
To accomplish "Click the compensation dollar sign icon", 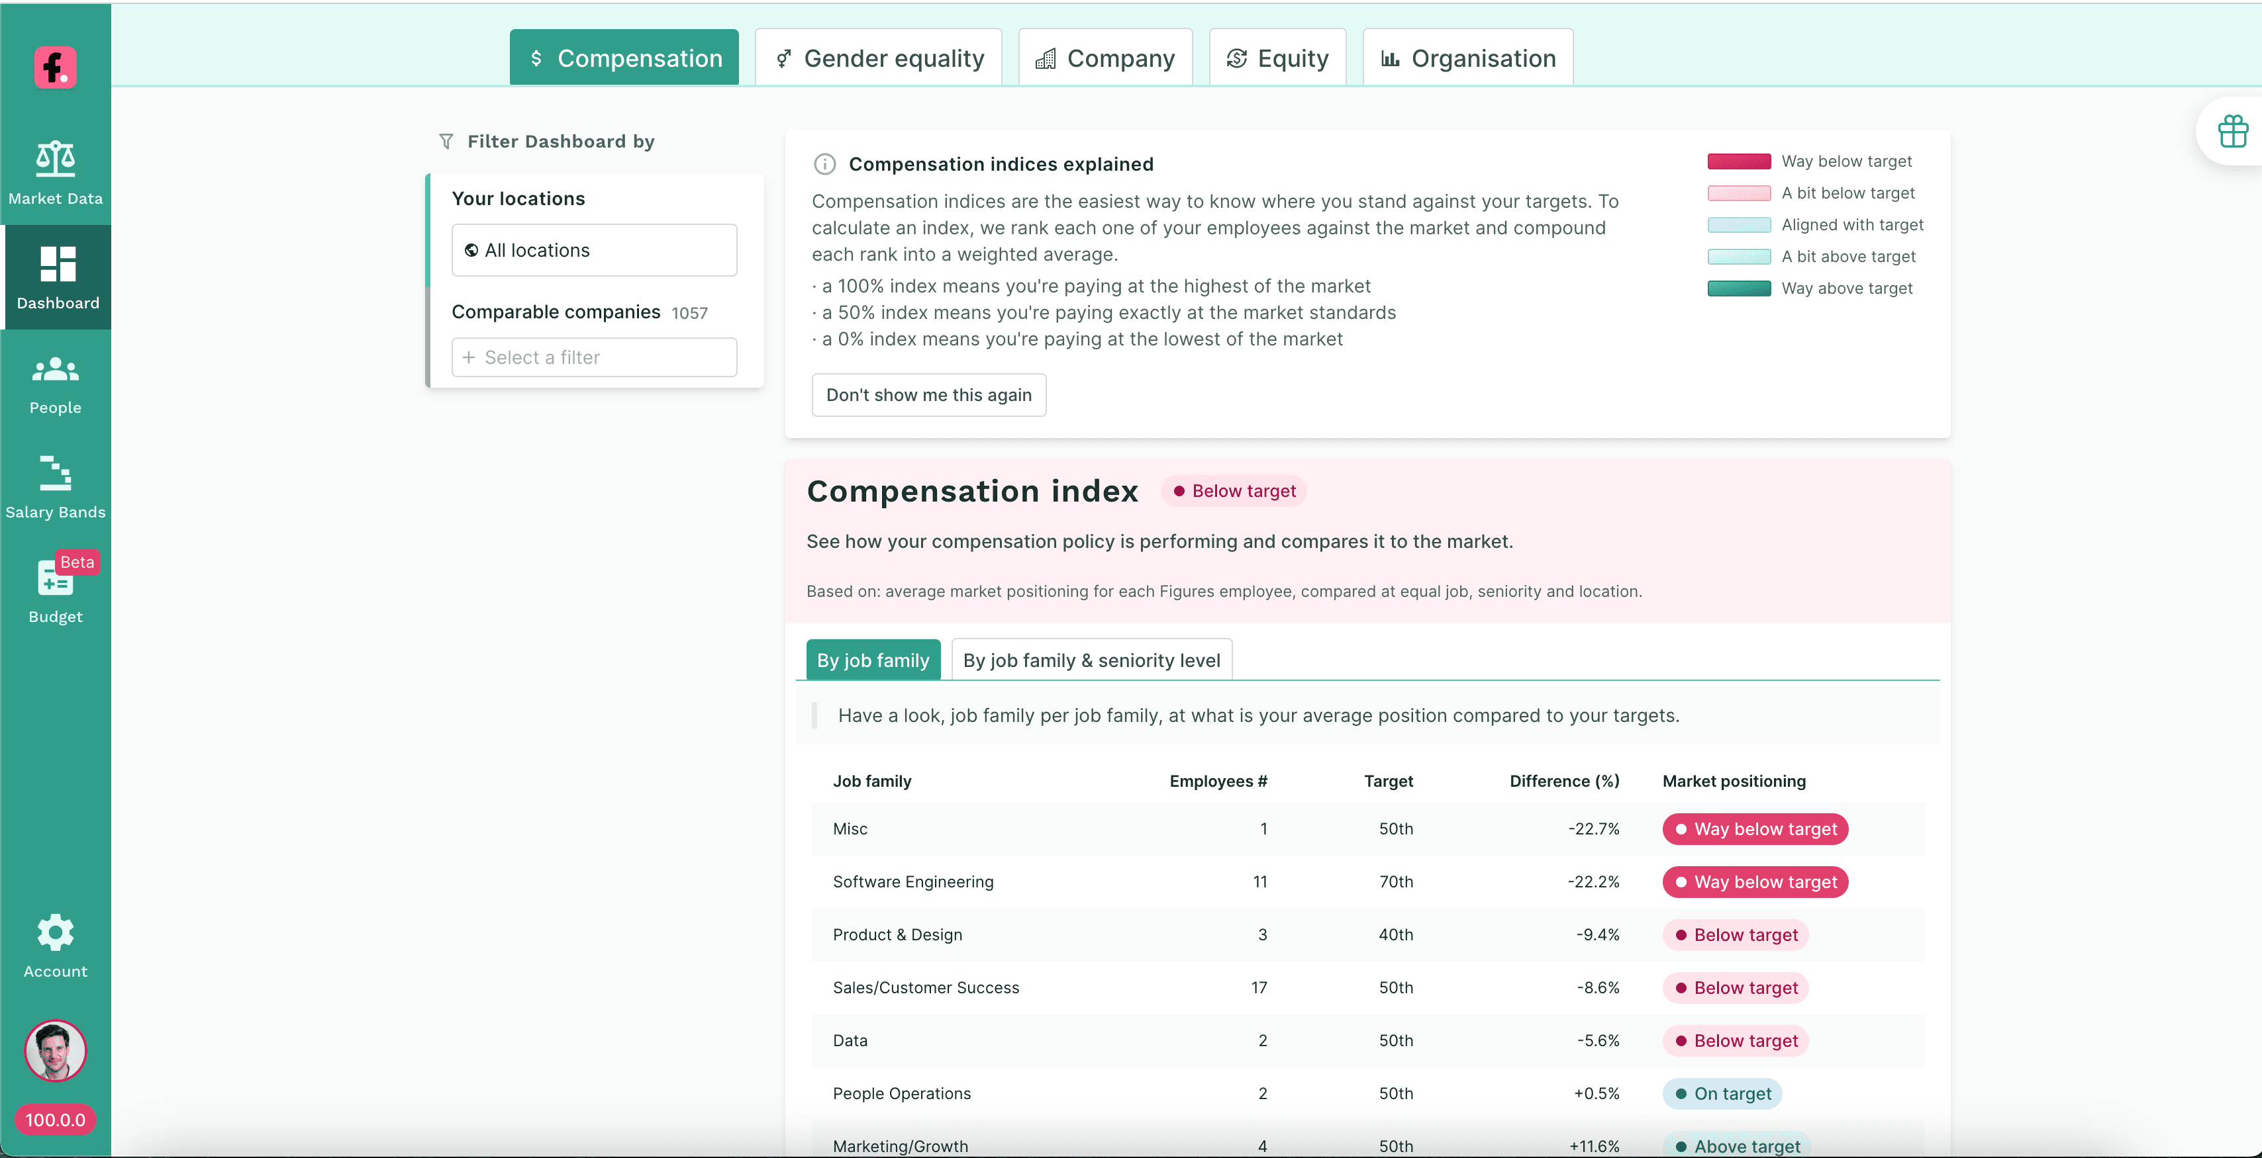I will point(538,56).
